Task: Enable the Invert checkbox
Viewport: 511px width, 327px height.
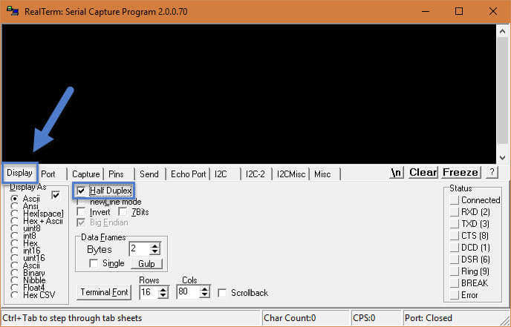Action: click(x=82, y=212)
